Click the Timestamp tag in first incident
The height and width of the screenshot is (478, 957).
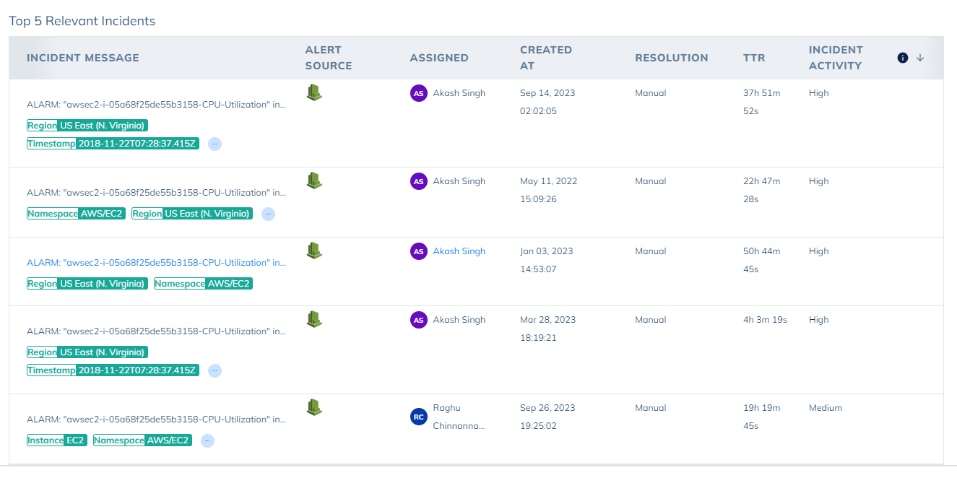[x=113, y=144]
